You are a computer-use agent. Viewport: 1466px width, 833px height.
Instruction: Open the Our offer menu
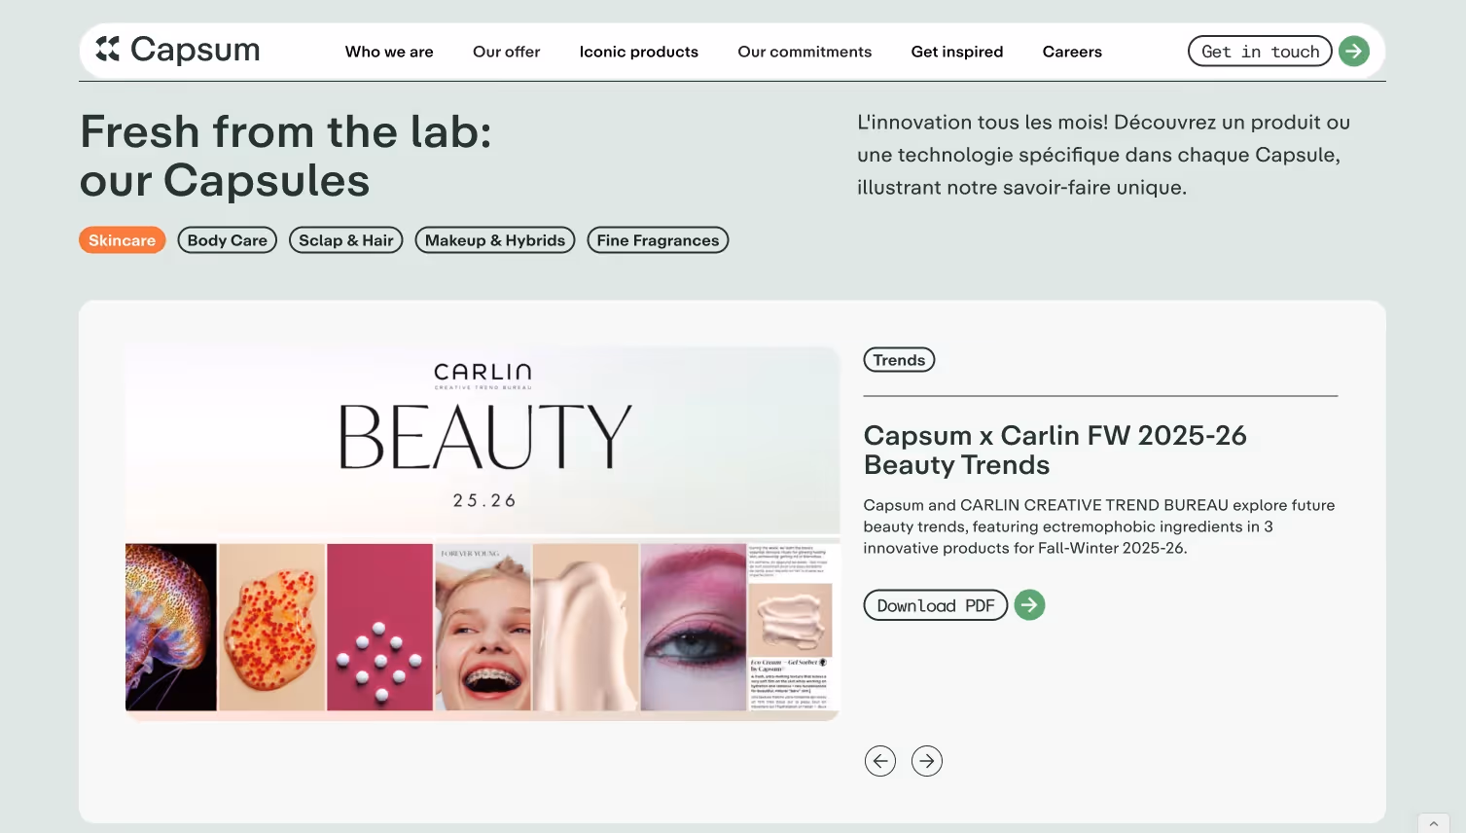pos(506,52)
